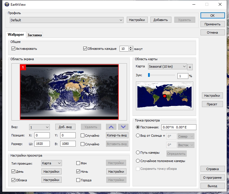
Task: Click the Постоянная coordinates input field
Action: (x=179, y=127)
